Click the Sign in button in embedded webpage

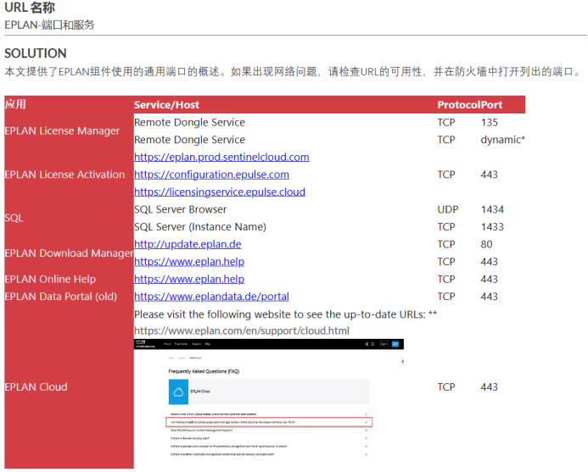(x=384, y=344)
